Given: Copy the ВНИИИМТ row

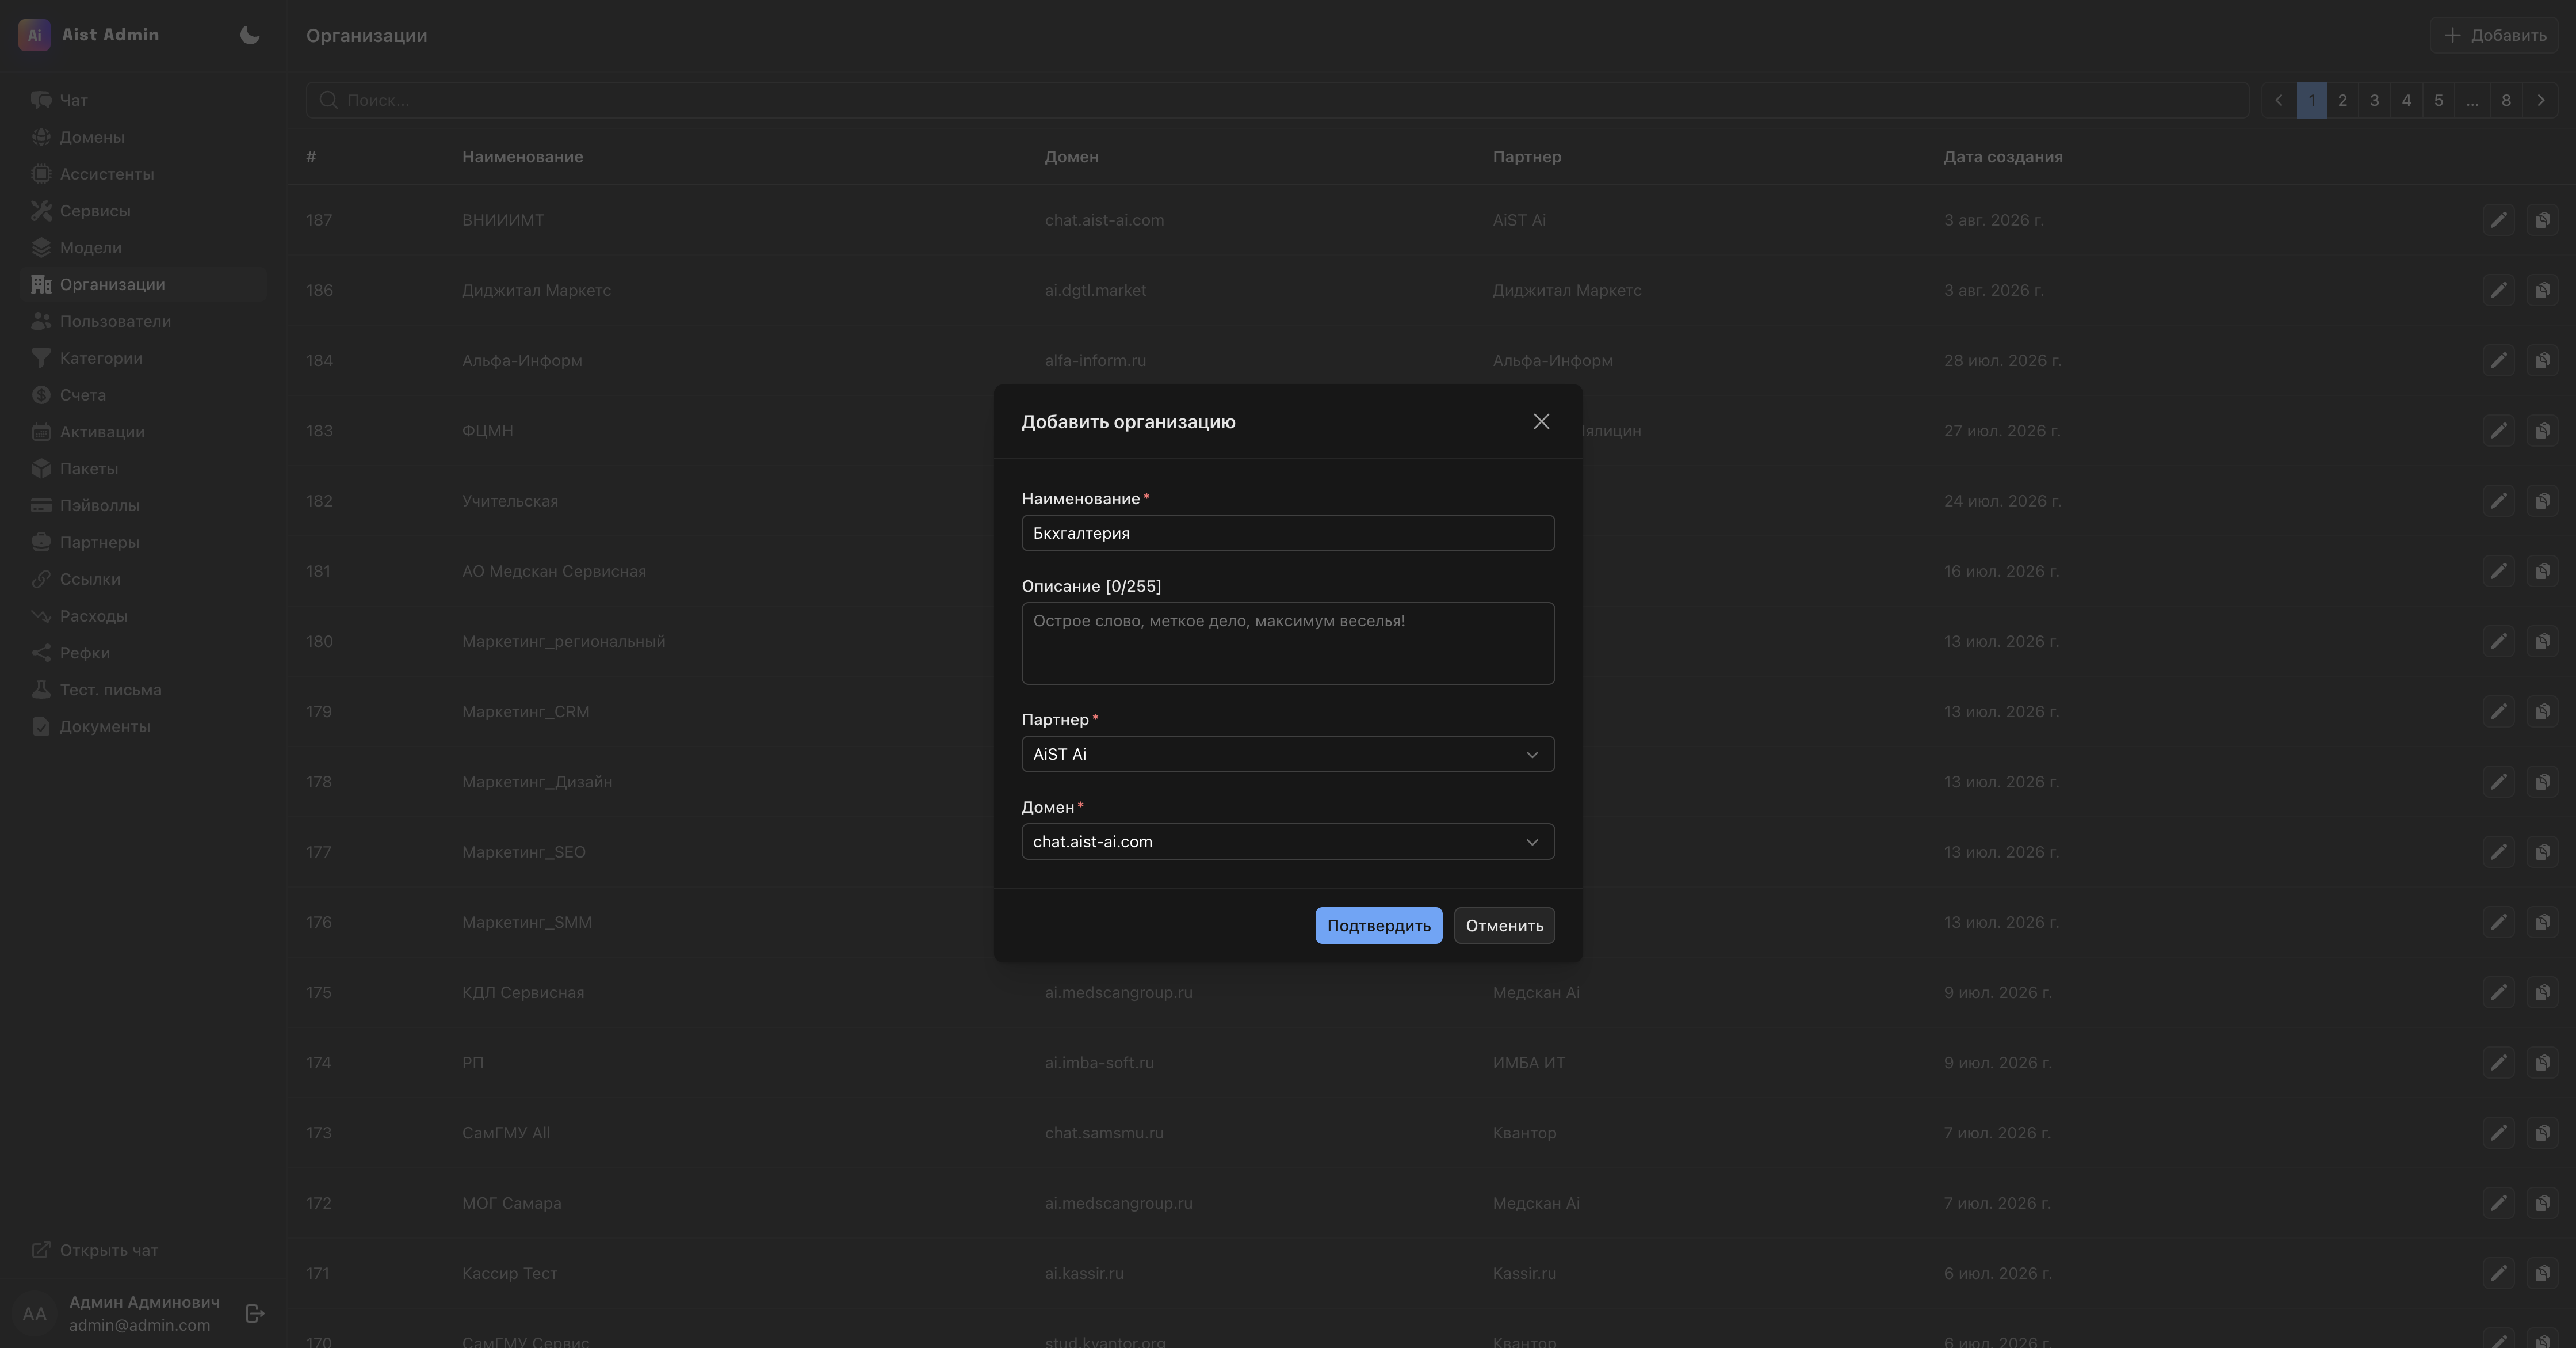Looking at the screenshot, I should (x=2542, y=220).
